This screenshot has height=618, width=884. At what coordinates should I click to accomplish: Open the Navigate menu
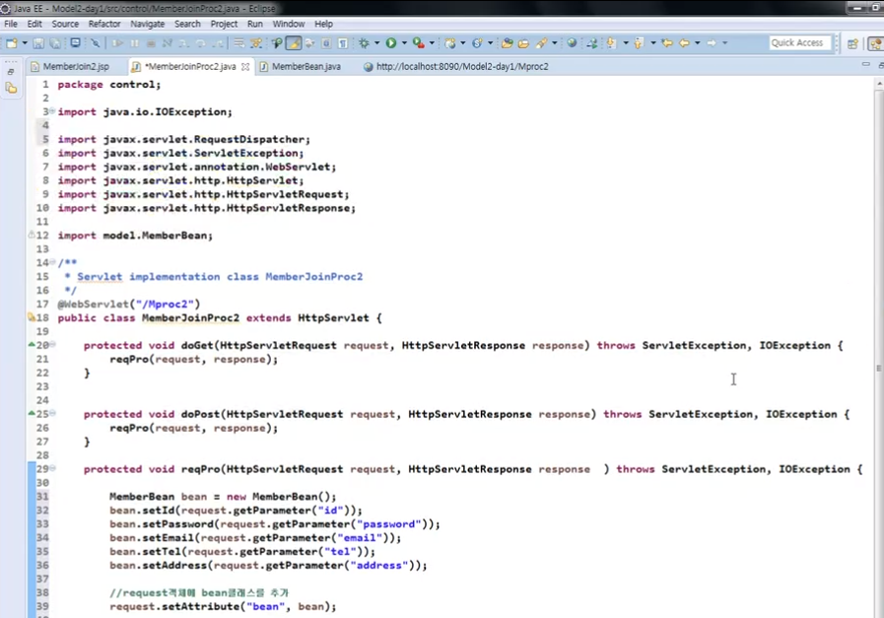tap(147, 24)
